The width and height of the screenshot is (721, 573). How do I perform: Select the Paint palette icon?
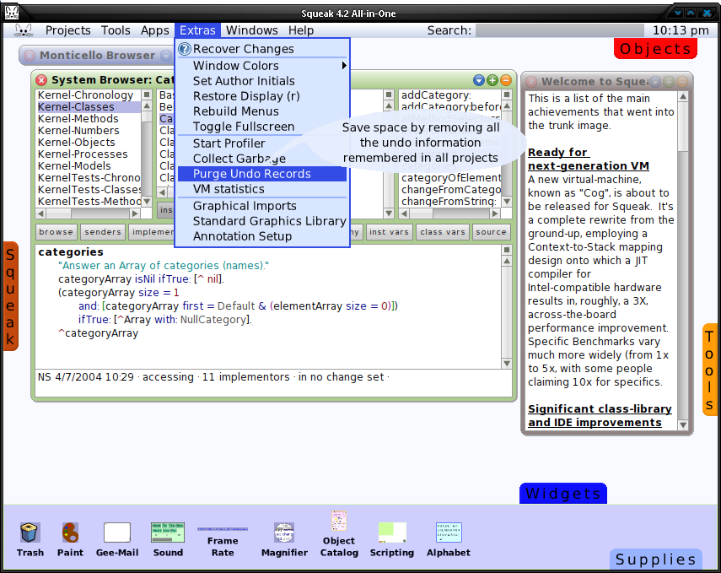[70, 532]
